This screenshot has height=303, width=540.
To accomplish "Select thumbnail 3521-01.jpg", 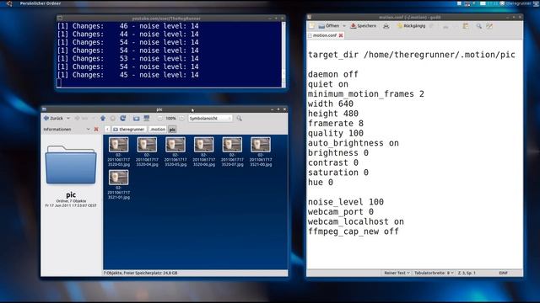I will point(118,184).
